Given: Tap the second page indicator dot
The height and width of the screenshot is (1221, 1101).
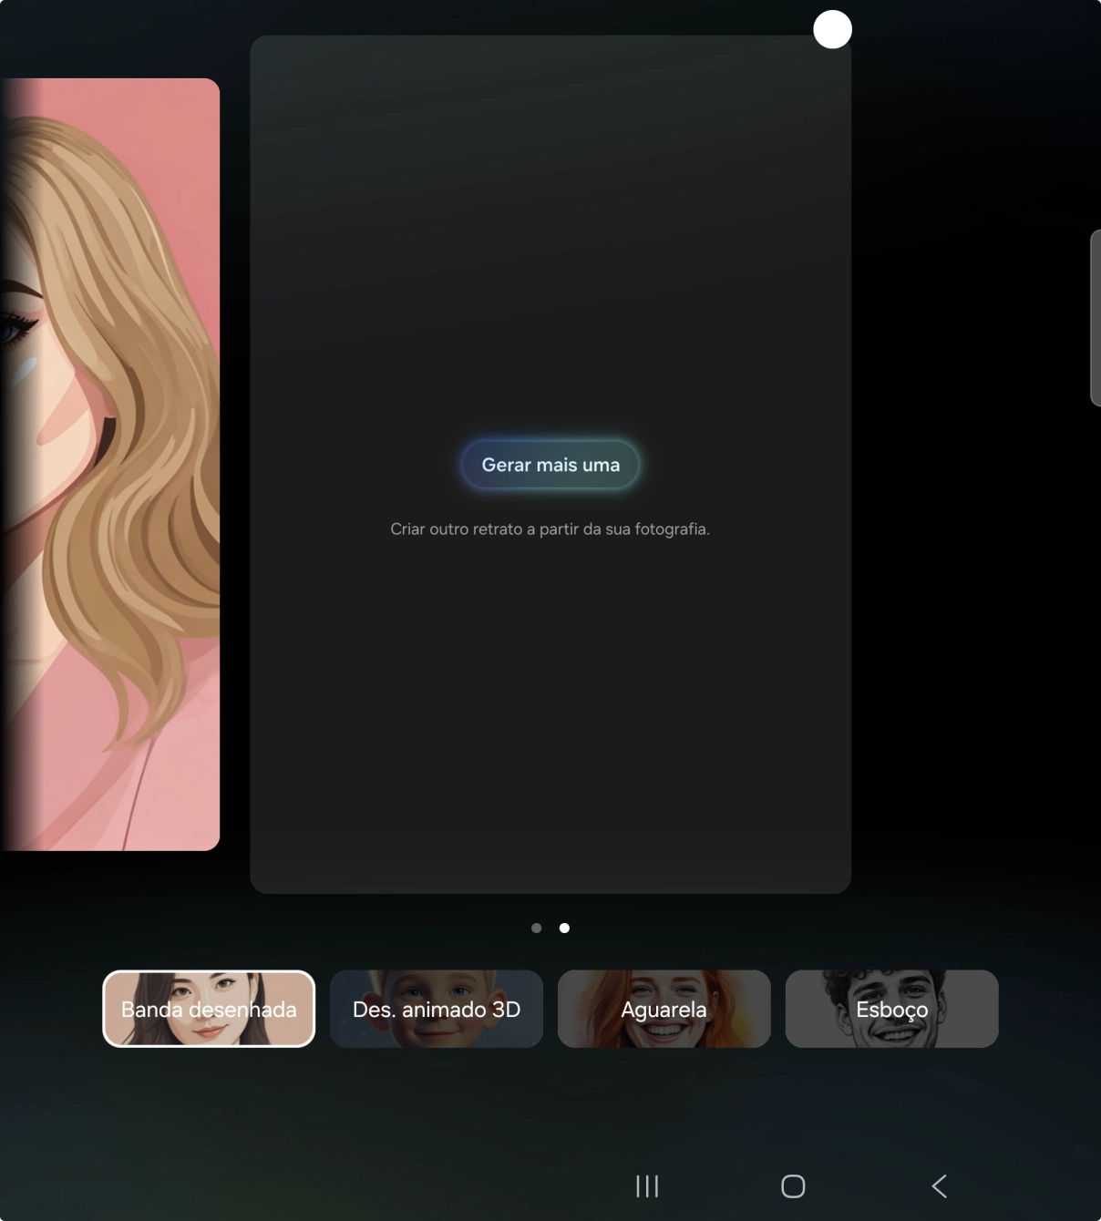Looking at the screenshot, I should click(x=564, y=928).
